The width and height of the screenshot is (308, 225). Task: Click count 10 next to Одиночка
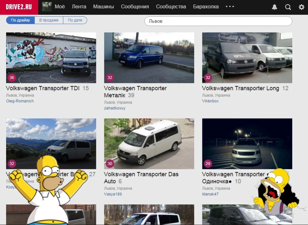(x=238, y=181)
